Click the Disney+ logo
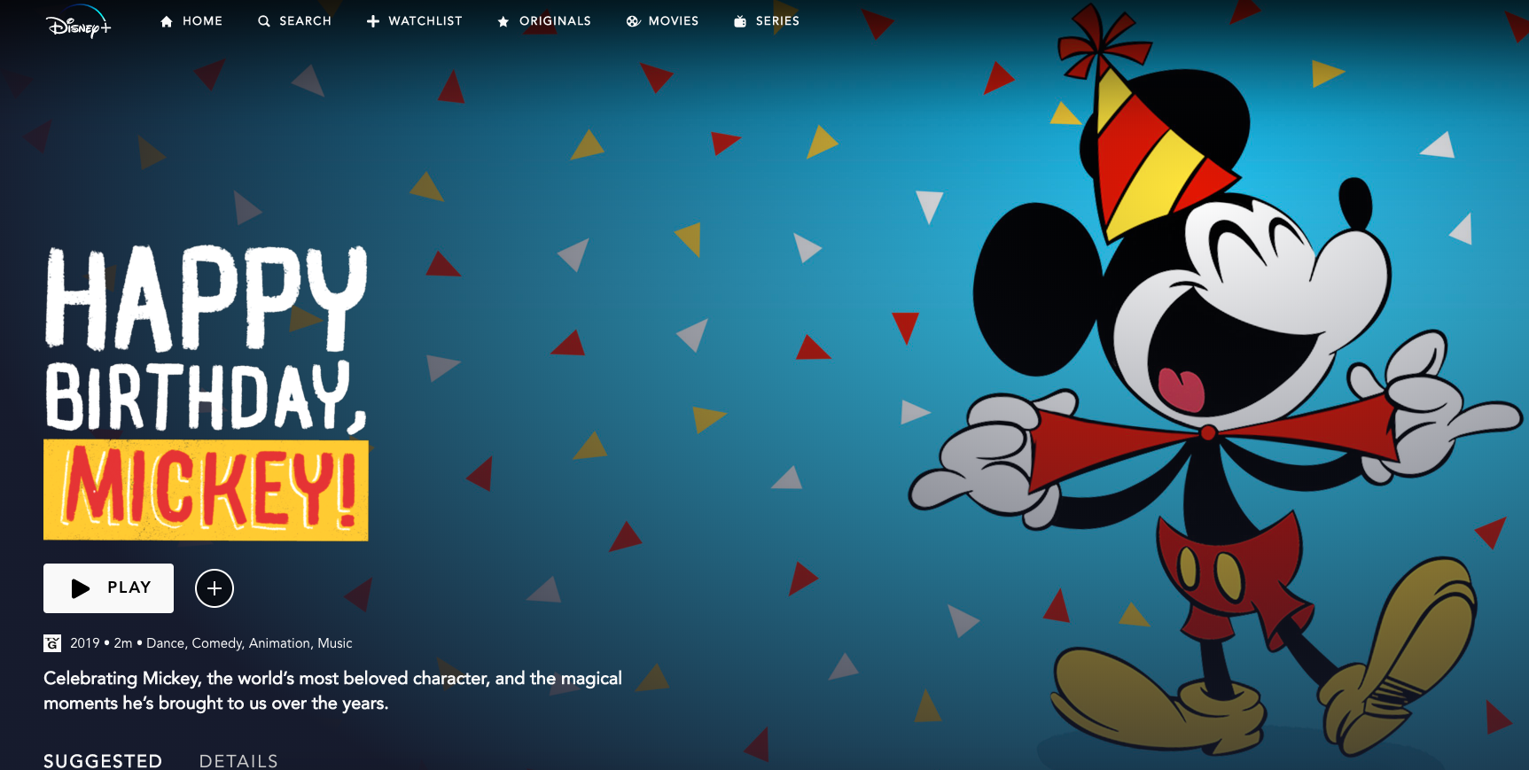 click(x=79, y=22)
